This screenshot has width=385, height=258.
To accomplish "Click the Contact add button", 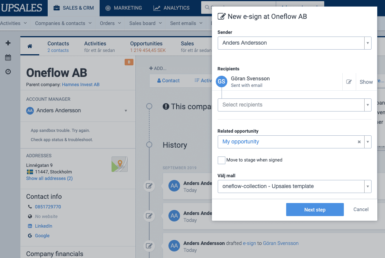I will click(168, 80).
